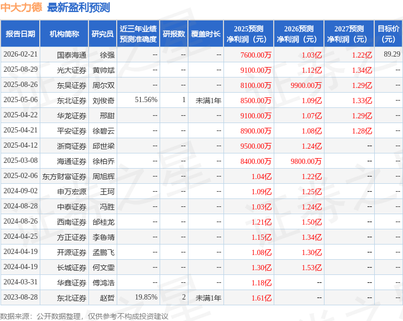
Task: Select institution 海通证券
Action: coord(72,161)
